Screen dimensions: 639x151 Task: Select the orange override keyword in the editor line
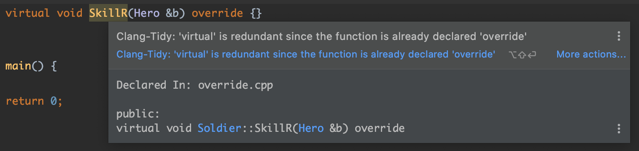[x=217, y=13]
